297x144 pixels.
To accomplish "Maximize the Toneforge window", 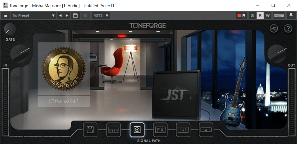I will click(273, 6).
